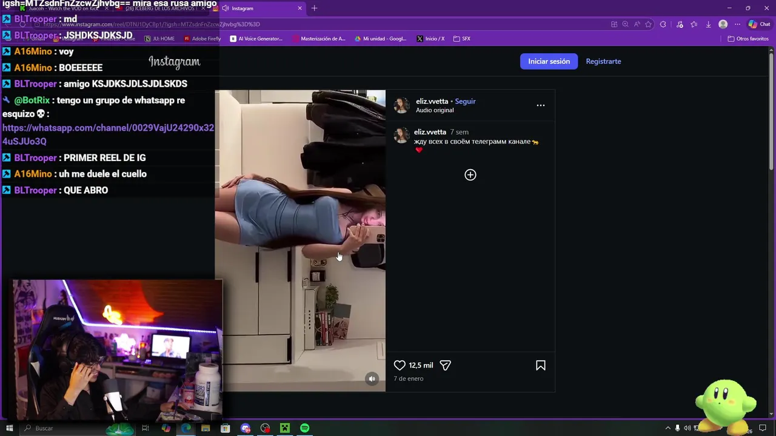776x436 pixels.
Task: Toggle the reel's mute audio button
Action: tap(372, 379)
